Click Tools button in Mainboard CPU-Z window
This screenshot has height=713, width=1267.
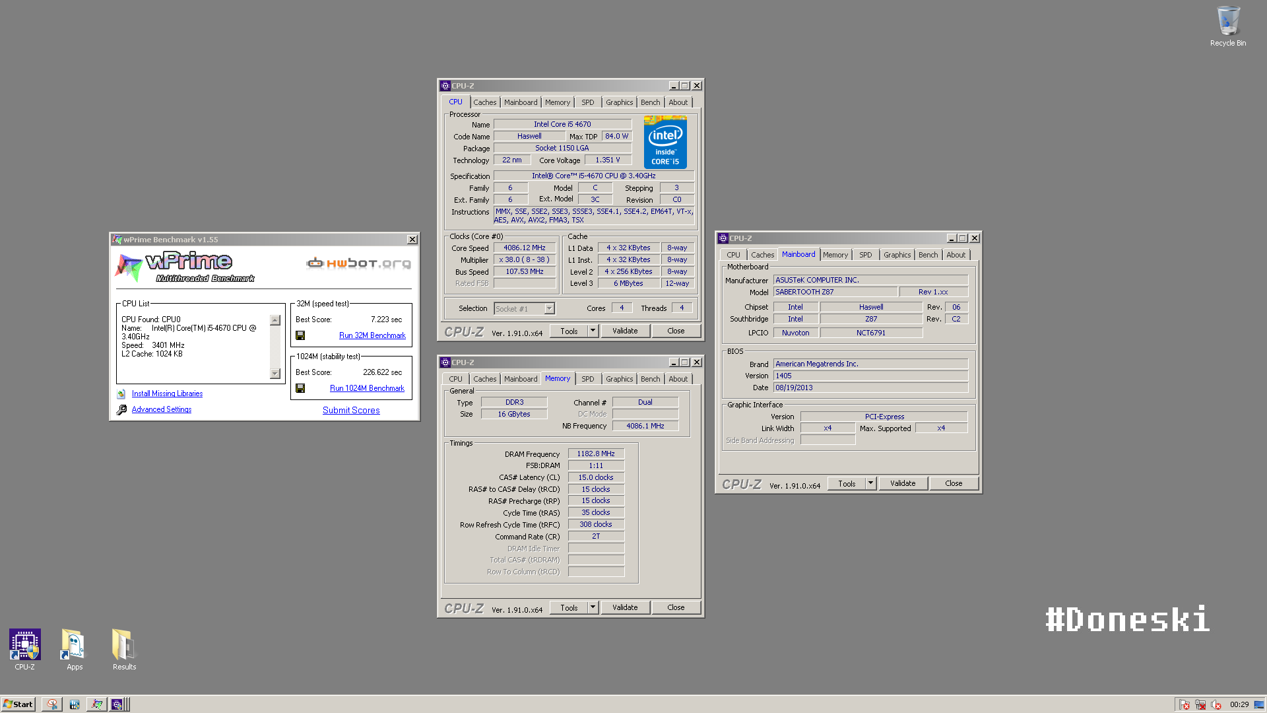point(847,483)
